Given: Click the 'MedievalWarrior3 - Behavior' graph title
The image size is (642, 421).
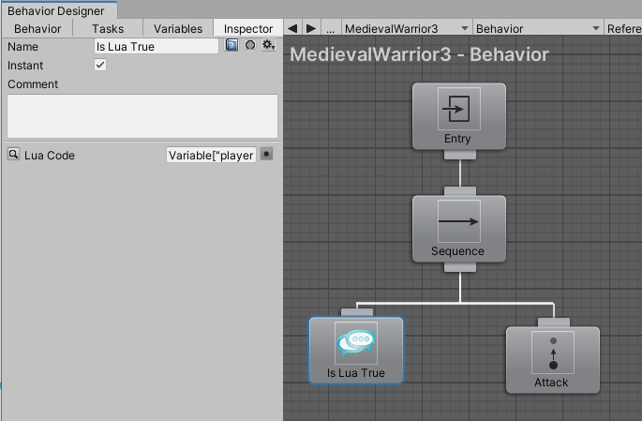Looking at the screenshot, I should tap(419, 54).
